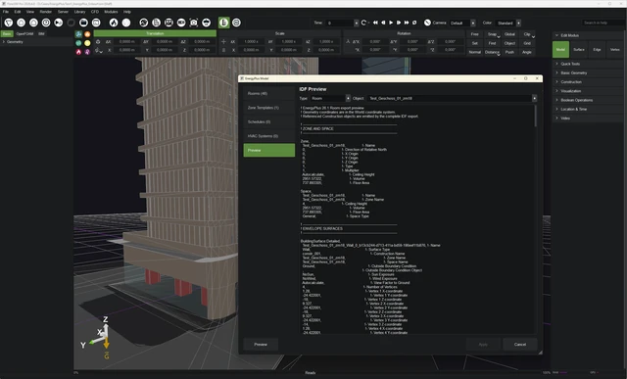The image size is (627, 379).
Task: Open the CFD menu
Action: click(x=95, y=12)
